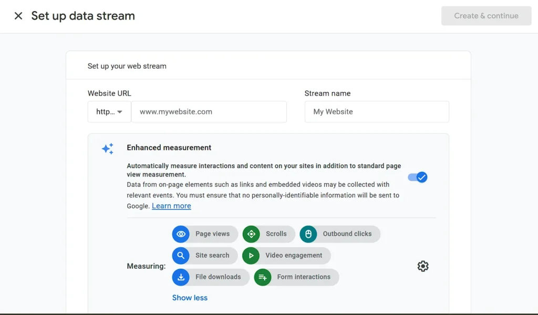Click the Scrolls measurement icon

pos(251,234)
